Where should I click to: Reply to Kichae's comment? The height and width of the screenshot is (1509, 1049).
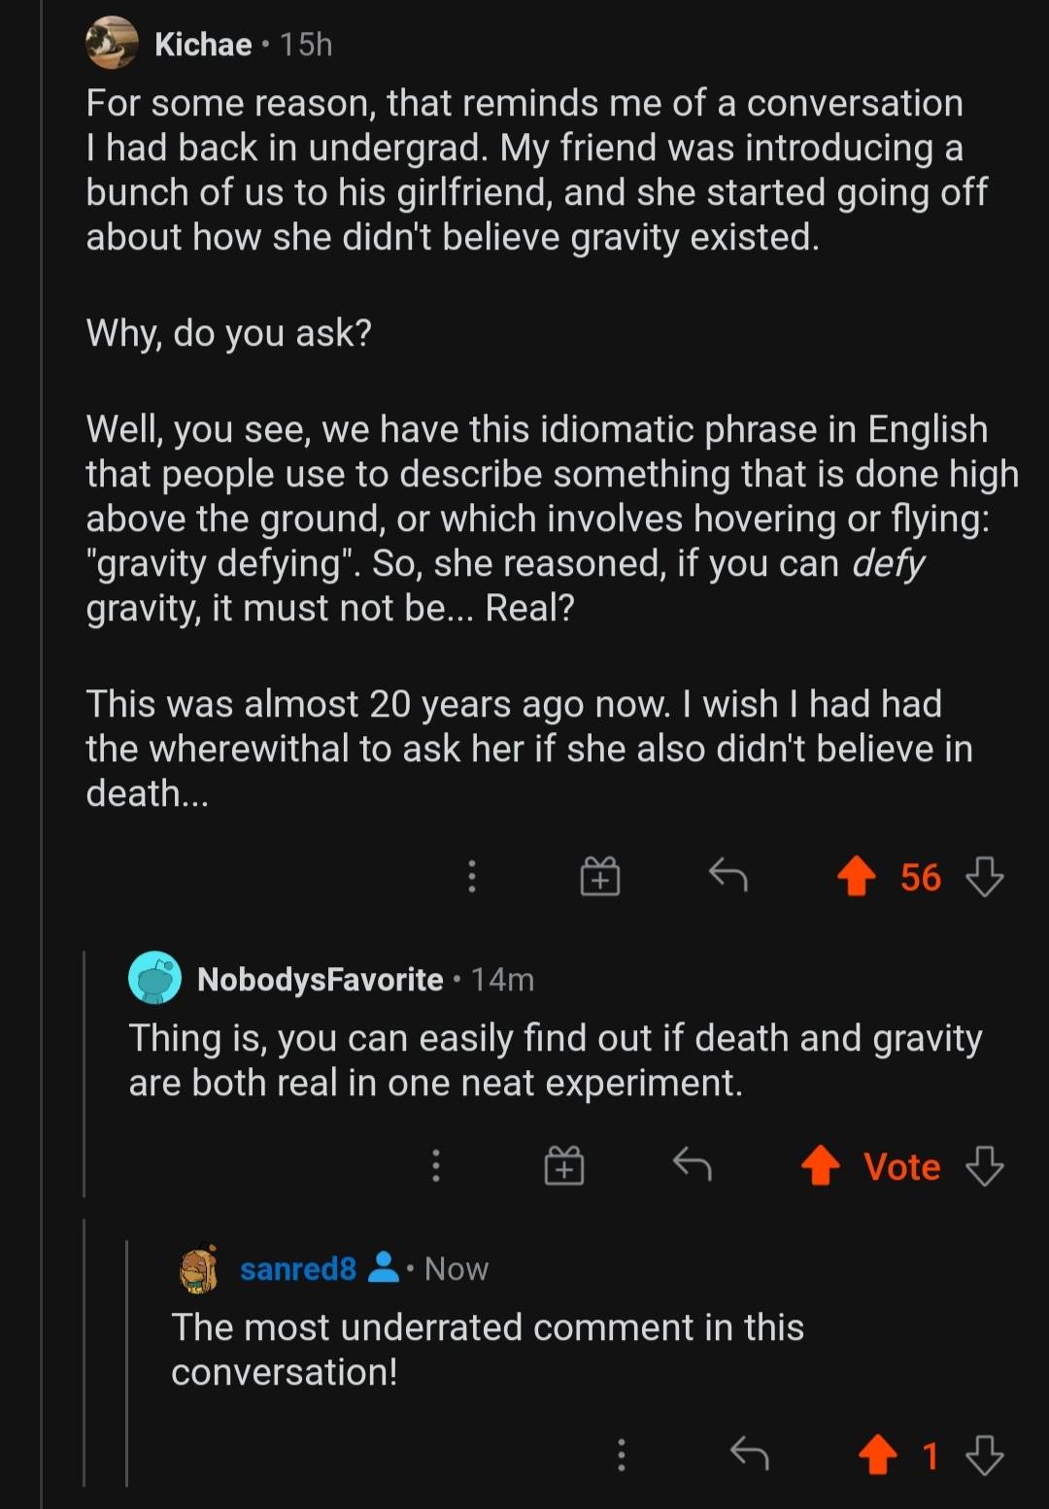pyautogui.click(x=728, y=876)
